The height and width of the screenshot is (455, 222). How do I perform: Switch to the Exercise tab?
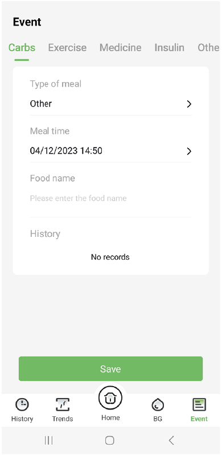(x=67, y=48)
